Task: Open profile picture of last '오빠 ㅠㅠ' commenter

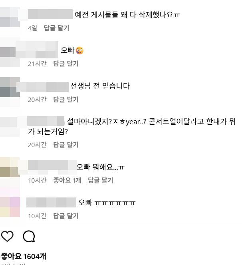Action: coord(10,207)
